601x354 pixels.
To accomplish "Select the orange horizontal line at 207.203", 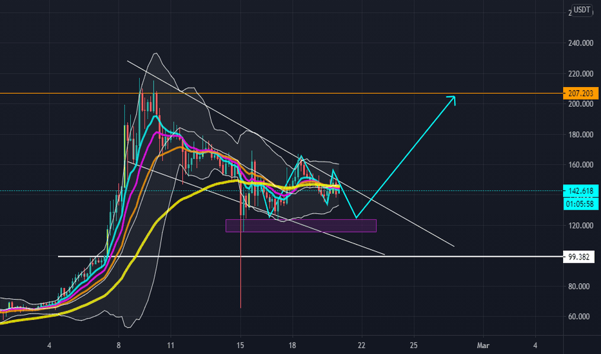I will [x=282, y=93].
